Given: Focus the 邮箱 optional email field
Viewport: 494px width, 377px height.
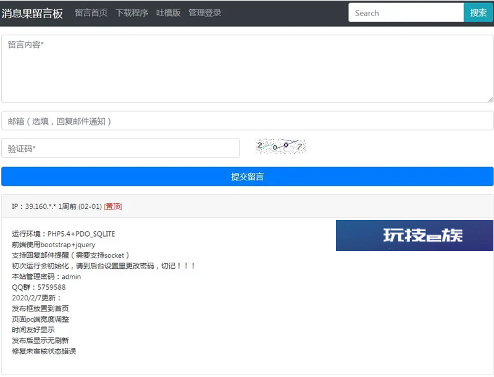Looking at the screenshot, I should pyautogui.click(x=248, y=121).
